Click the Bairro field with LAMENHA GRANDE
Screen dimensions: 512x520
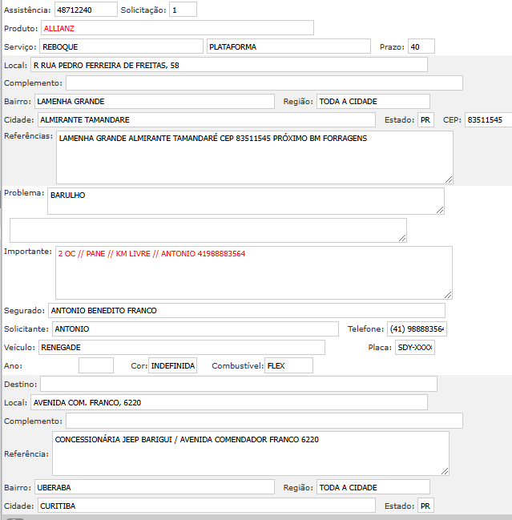pos(155,101)
